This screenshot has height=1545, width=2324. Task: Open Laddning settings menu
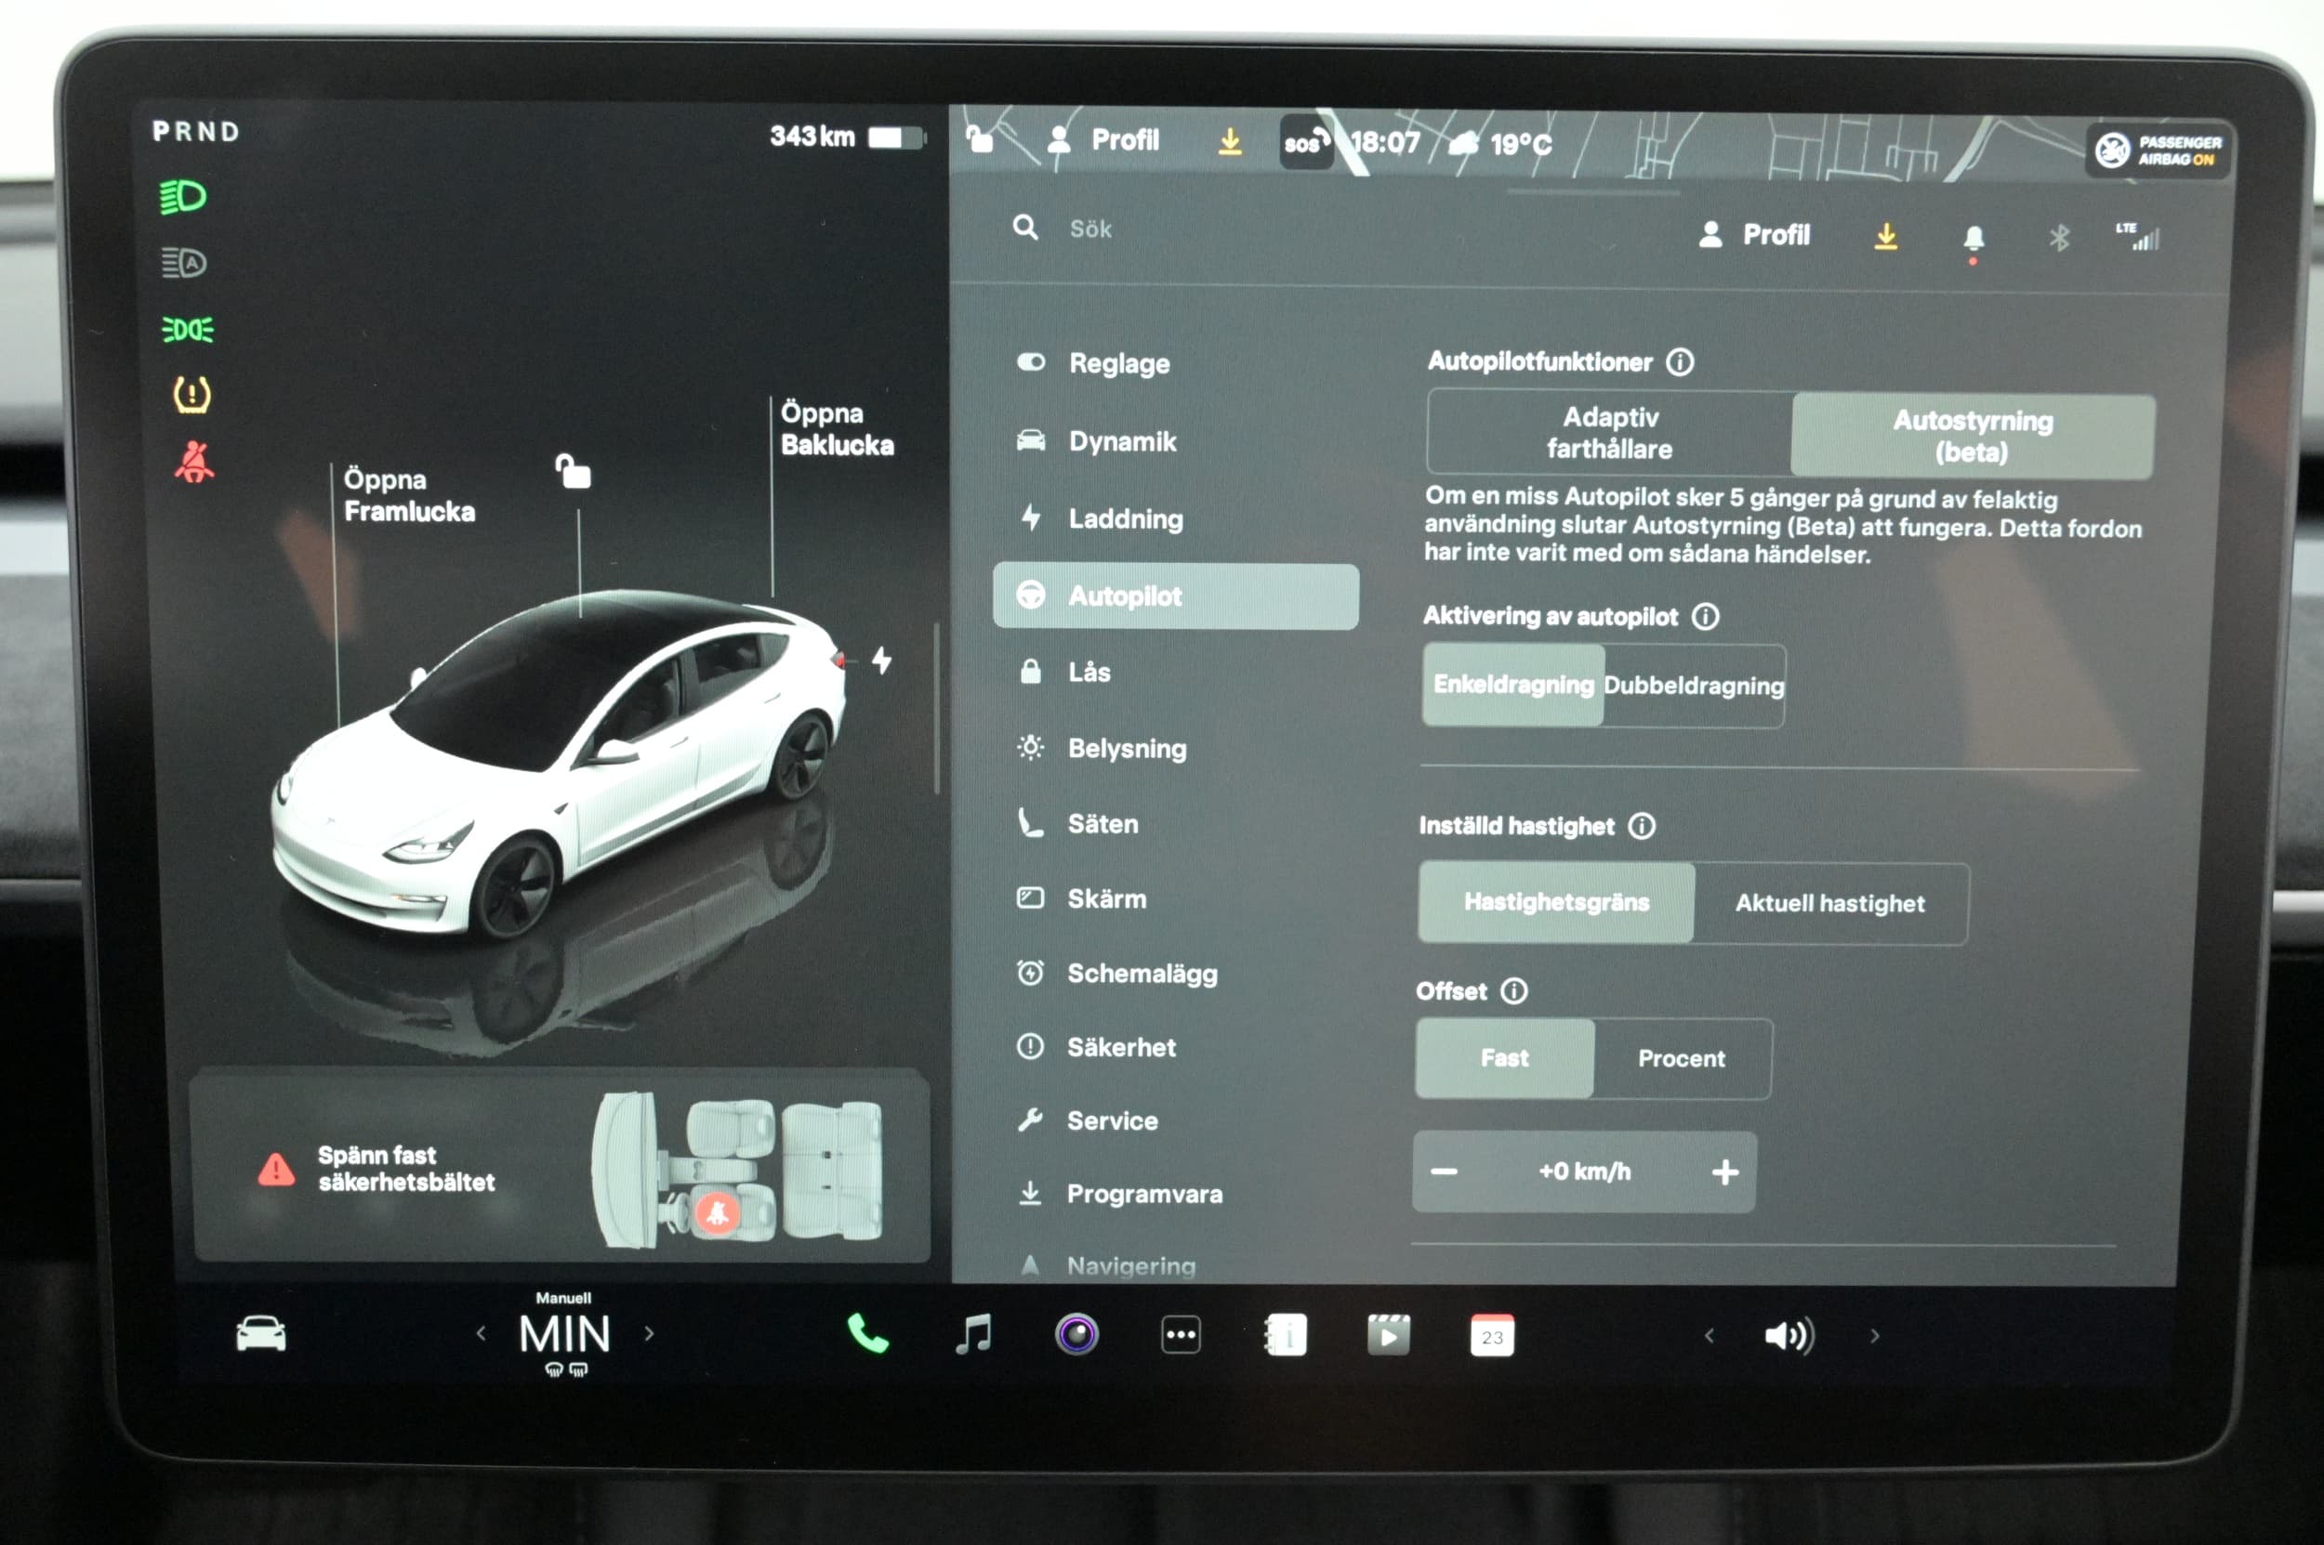coord(1175,519)
